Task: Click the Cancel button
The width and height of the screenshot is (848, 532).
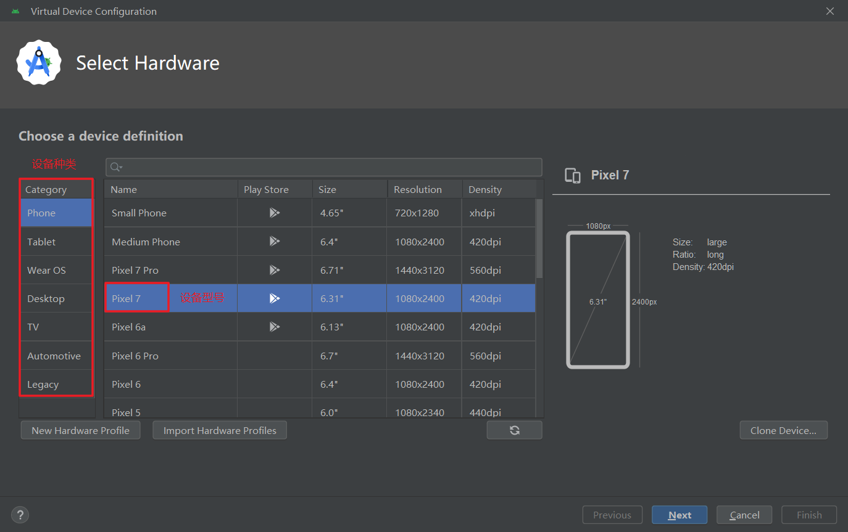Action: point(744,515)
